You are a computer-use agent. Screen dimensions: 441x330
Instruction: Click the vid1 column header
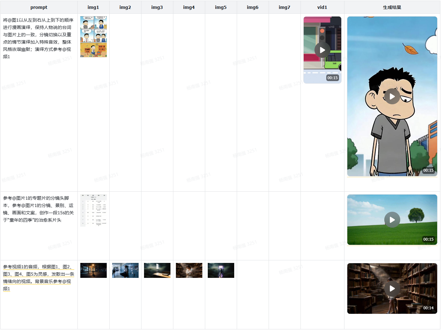[x=322, y=7]
